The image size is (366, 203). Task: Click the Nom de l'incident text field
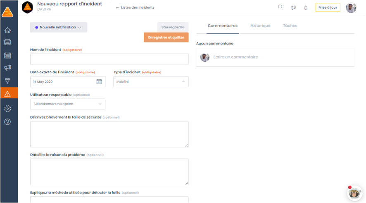pyautogui.click(x=109, y=59)
